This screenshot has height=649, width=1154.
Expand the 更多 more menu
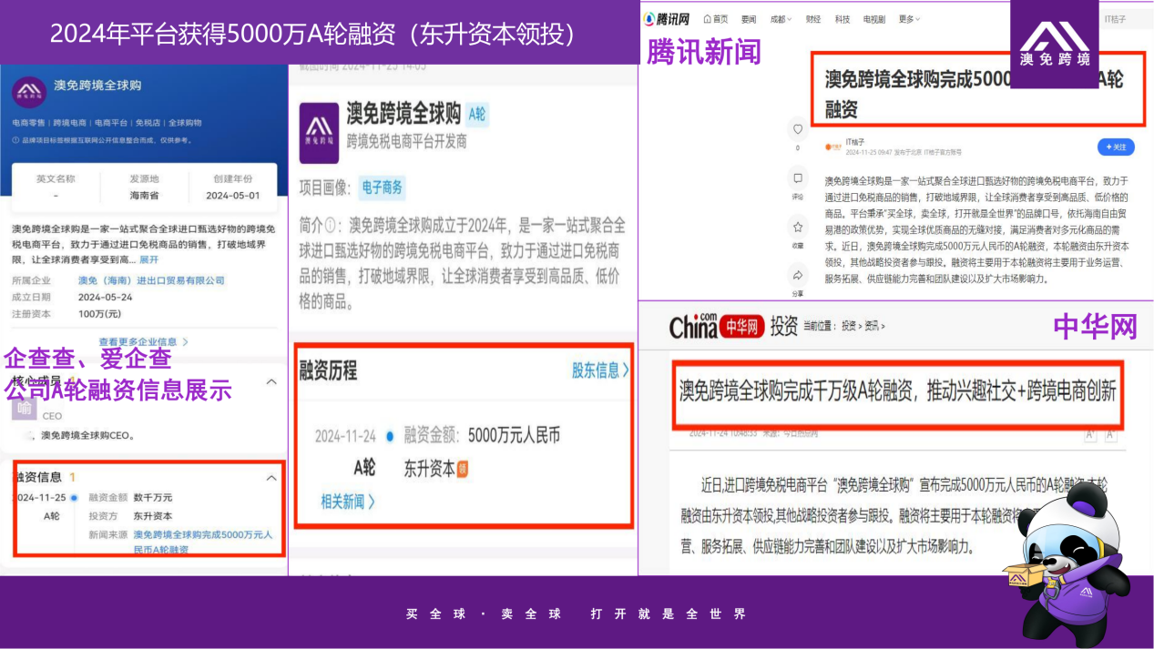[909, 19]
